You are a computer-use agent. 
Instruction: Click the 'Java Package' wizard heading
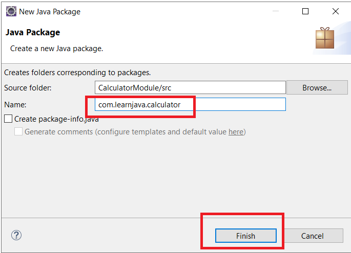pyautogui.click(x=33, y=32)
